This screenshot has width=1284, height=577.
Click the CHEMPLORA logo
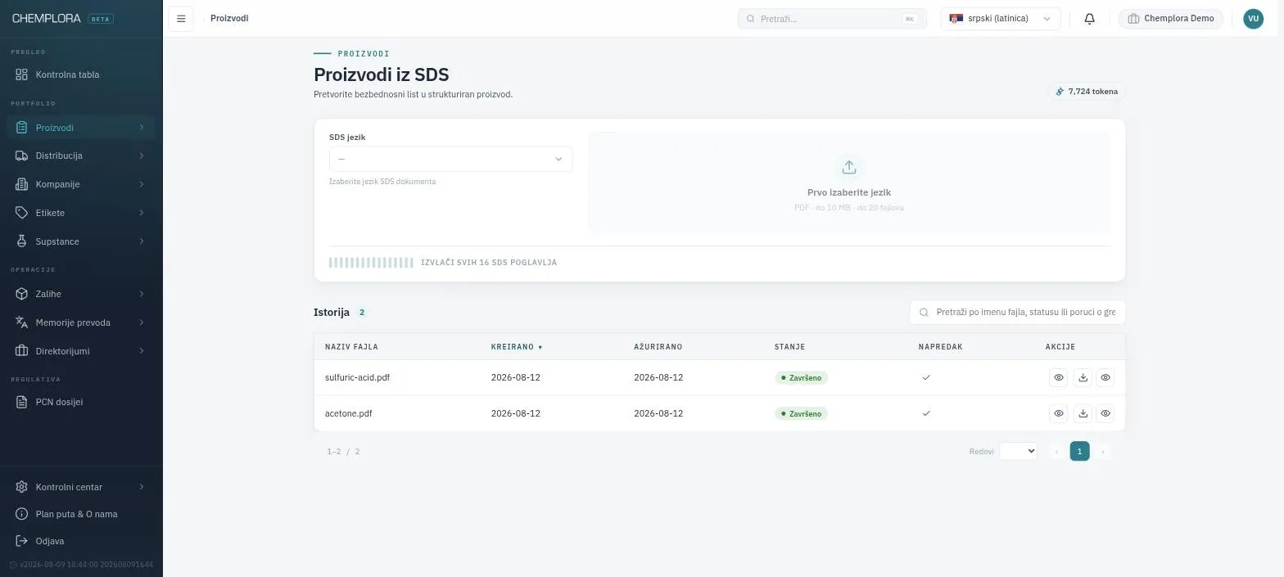47,19
